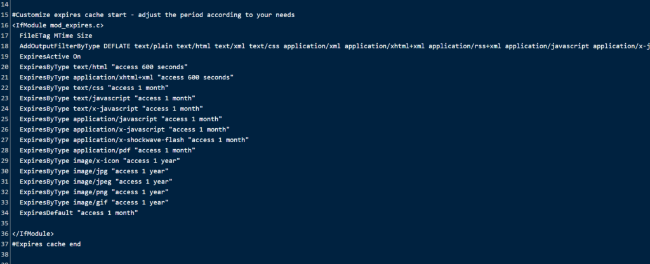Click the ExpiresByType text/javascript line
This screenshot has width=650, height=264.
(x=108, y=98)
